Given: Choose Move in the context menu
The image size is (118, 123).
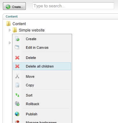Looking at the screenshot, I should [30, 76].
